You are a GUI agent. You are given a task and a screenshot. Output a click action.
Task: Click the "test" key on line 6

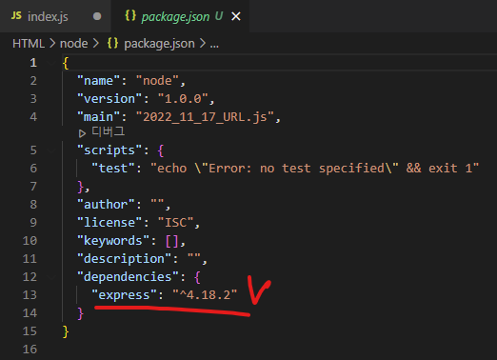[113, 168]
